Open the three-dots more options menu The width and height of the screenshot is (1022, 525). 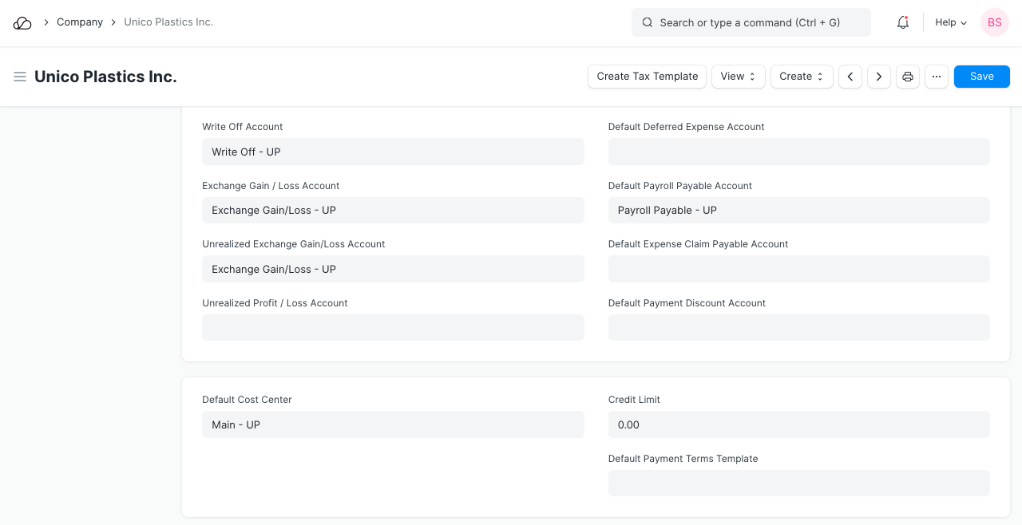coord(937,77)
